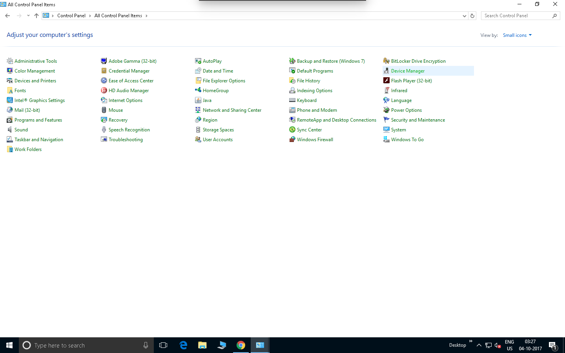
Task: Open the Device Manager link
Action: 408,71
